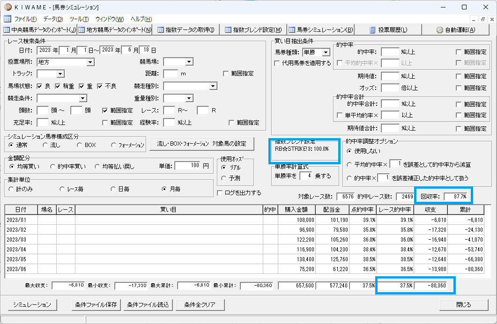497x324 pixels.
Task: Click the 累計 column header
Action: click(465, 210)
